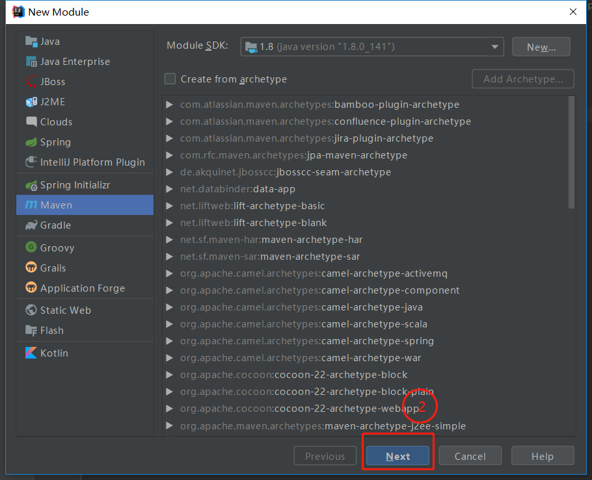Expand net.databinder data-app node
Viewport: 592px width, 480px height.
click(x=170, y=189)
